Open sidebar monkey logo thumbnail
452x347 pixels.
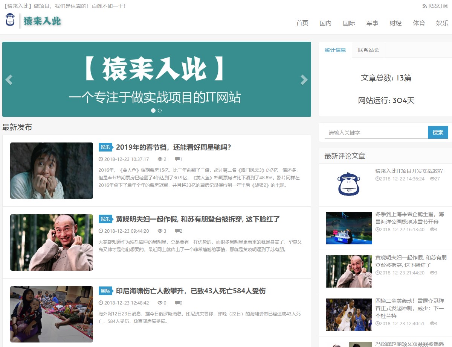[349, 184]
